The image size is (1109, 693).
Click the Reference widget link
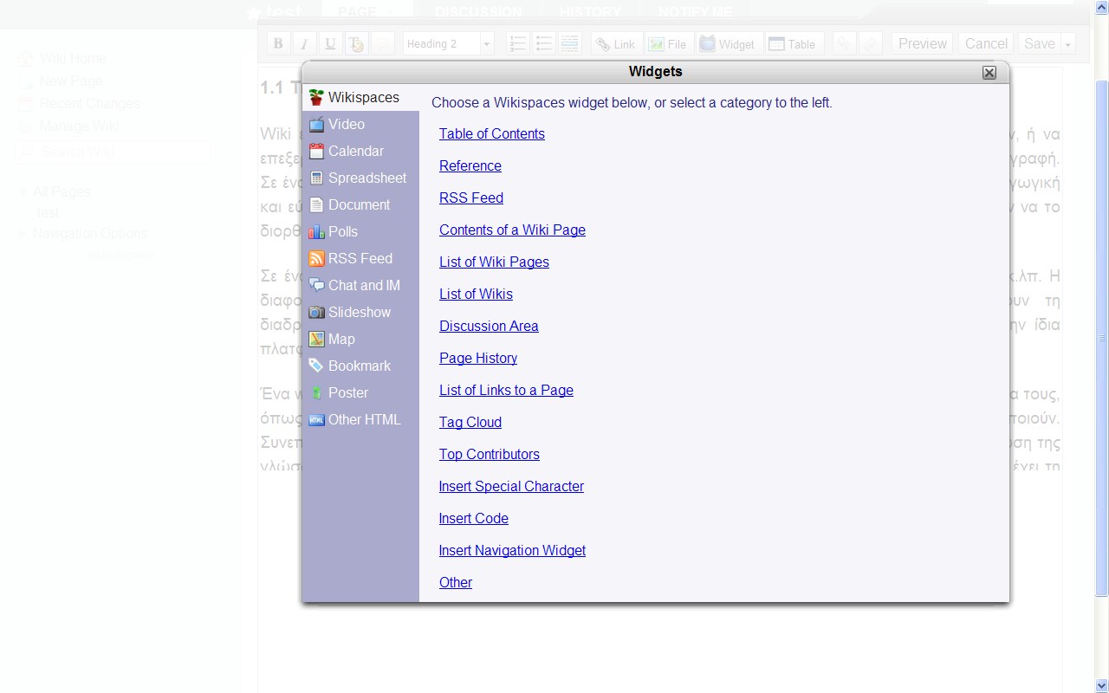coord(470,165)
